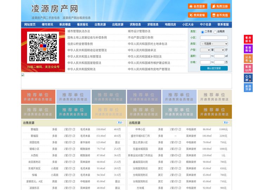Viewport: 253px width, 190px height.
Task: Click the 返回顶部 side icon
Action: [248, 88]
